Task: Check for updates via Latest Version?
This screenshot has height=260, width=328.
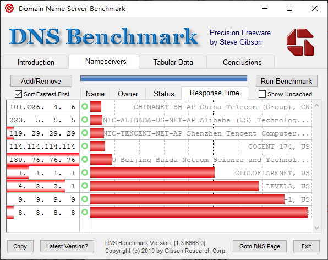Action: 67,246
